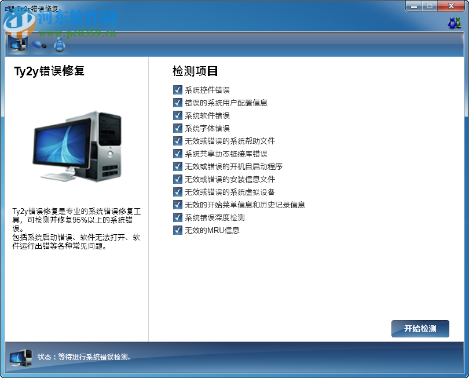Toggle 无效或错误的系统帮助文件
Screen dimensions: 469x378
[177, 141]
